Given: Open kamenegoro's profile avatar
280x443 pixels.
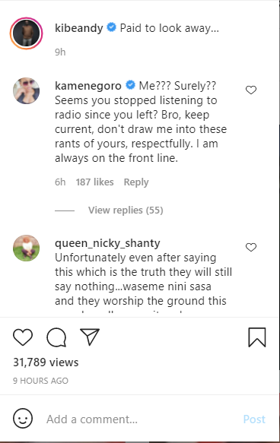Looking at the screenshot, I should [x=27, y=91].
